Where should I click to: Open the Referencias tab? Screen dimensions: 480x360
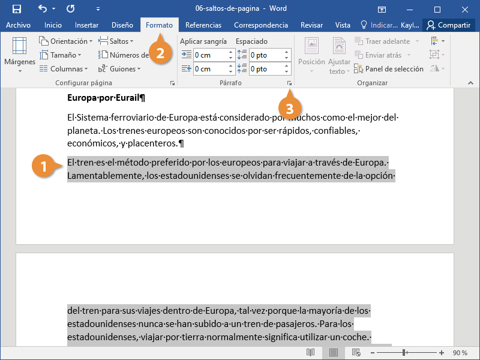point(203,25)
